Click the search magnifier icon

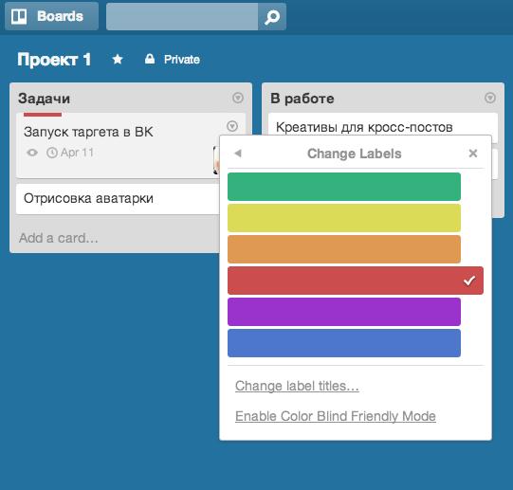coord(272,17)
